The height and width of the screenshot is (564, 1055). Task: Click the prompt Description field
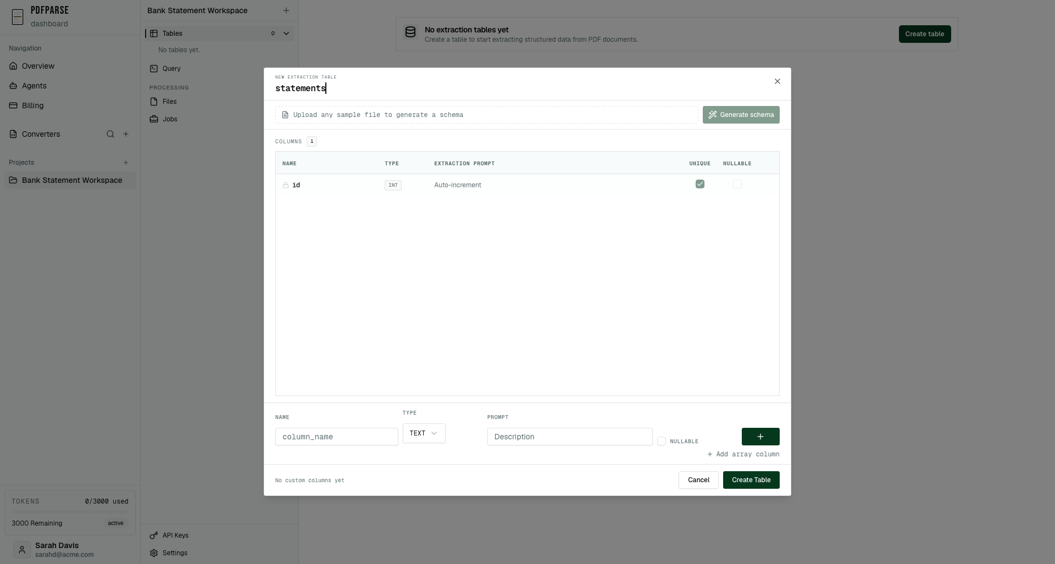[570, 437]
